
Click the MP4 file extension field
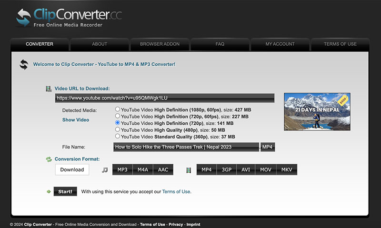pyautogui.click(x=268, y=147)
